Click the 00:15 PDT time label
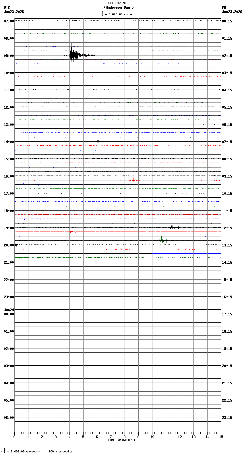244x455 pixels. click(x=227, y=21)
